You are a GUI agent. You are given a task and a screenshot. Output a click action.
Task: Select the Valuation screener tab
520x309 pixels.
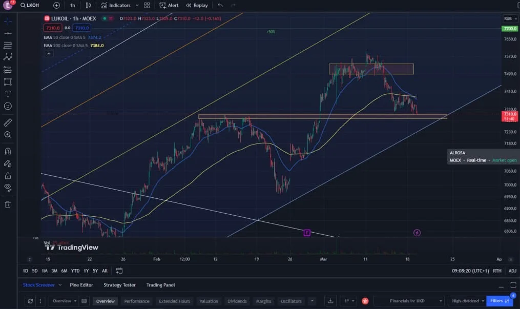click(x=209, y=301)
